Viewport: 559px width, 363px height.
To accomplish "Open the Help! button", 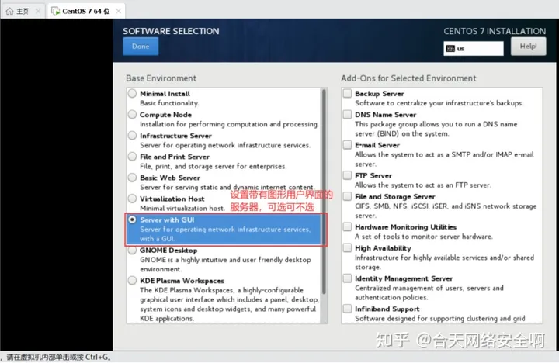I will pos(528,47).
